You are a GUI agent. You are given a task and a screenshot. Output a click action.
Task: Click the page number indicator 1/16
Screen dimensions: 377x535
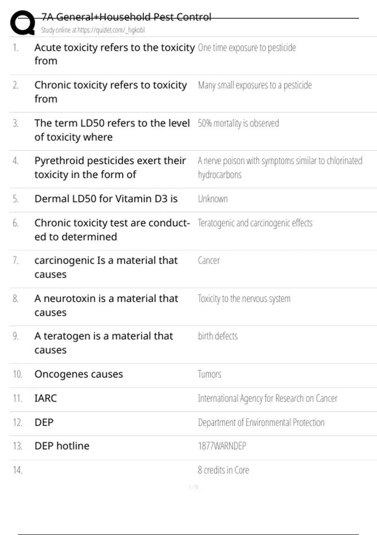194,487
